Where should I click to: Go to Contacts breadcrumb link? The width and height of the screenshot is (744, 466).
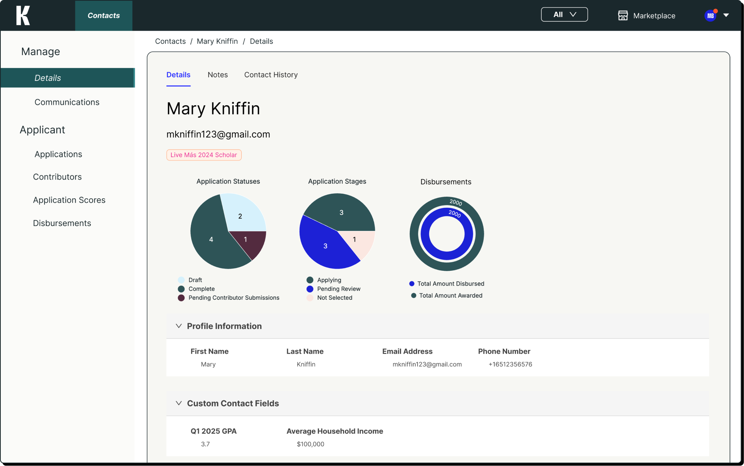point(170,41)
